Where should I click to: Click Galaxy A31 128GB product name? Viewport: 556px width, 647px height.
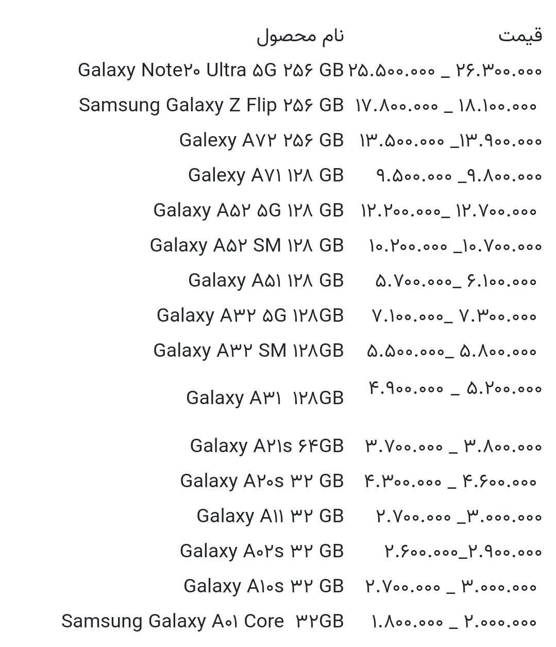264,399
